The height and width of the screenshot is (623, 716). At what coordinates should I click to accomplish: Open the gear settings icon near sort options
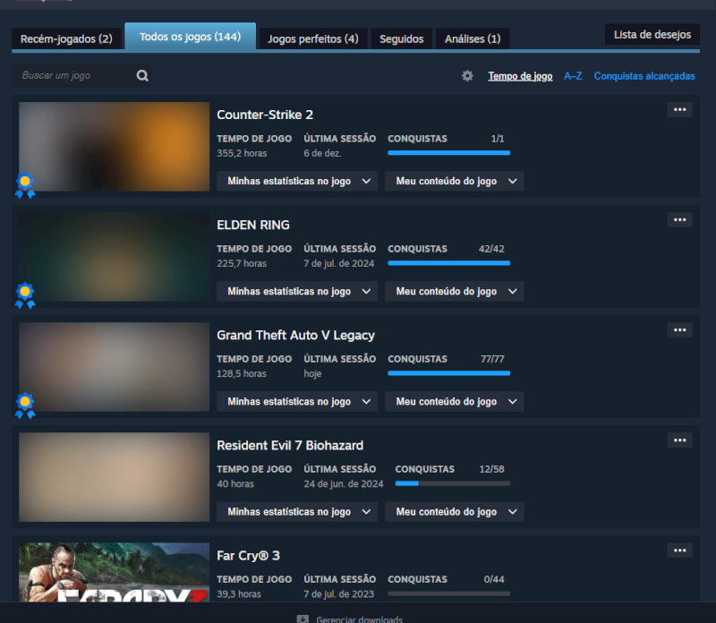(467, 76)
